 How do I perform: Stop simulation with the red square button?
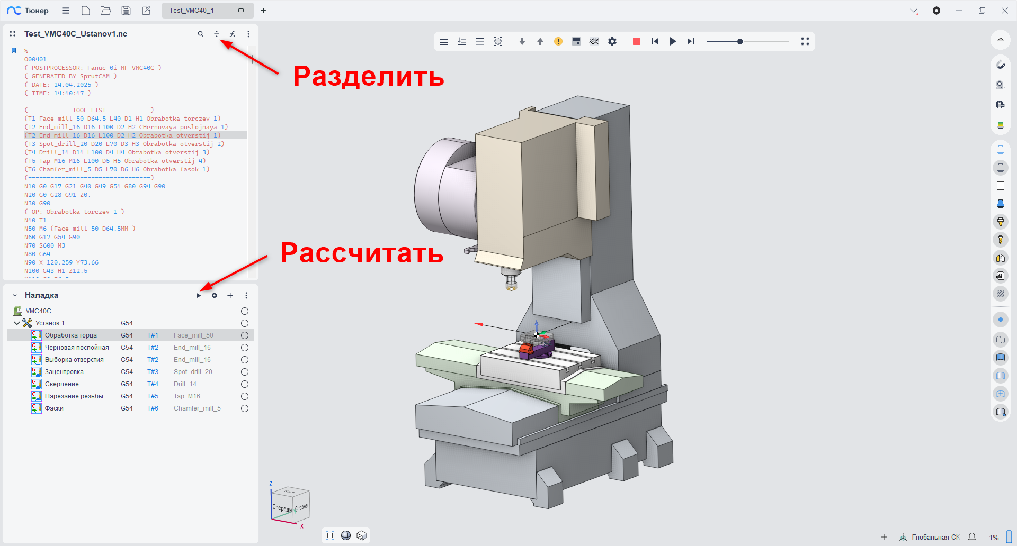[637, 41]
